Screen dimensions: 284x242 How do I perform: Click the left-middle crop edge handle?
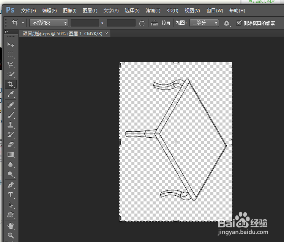(x=120, y=142)
